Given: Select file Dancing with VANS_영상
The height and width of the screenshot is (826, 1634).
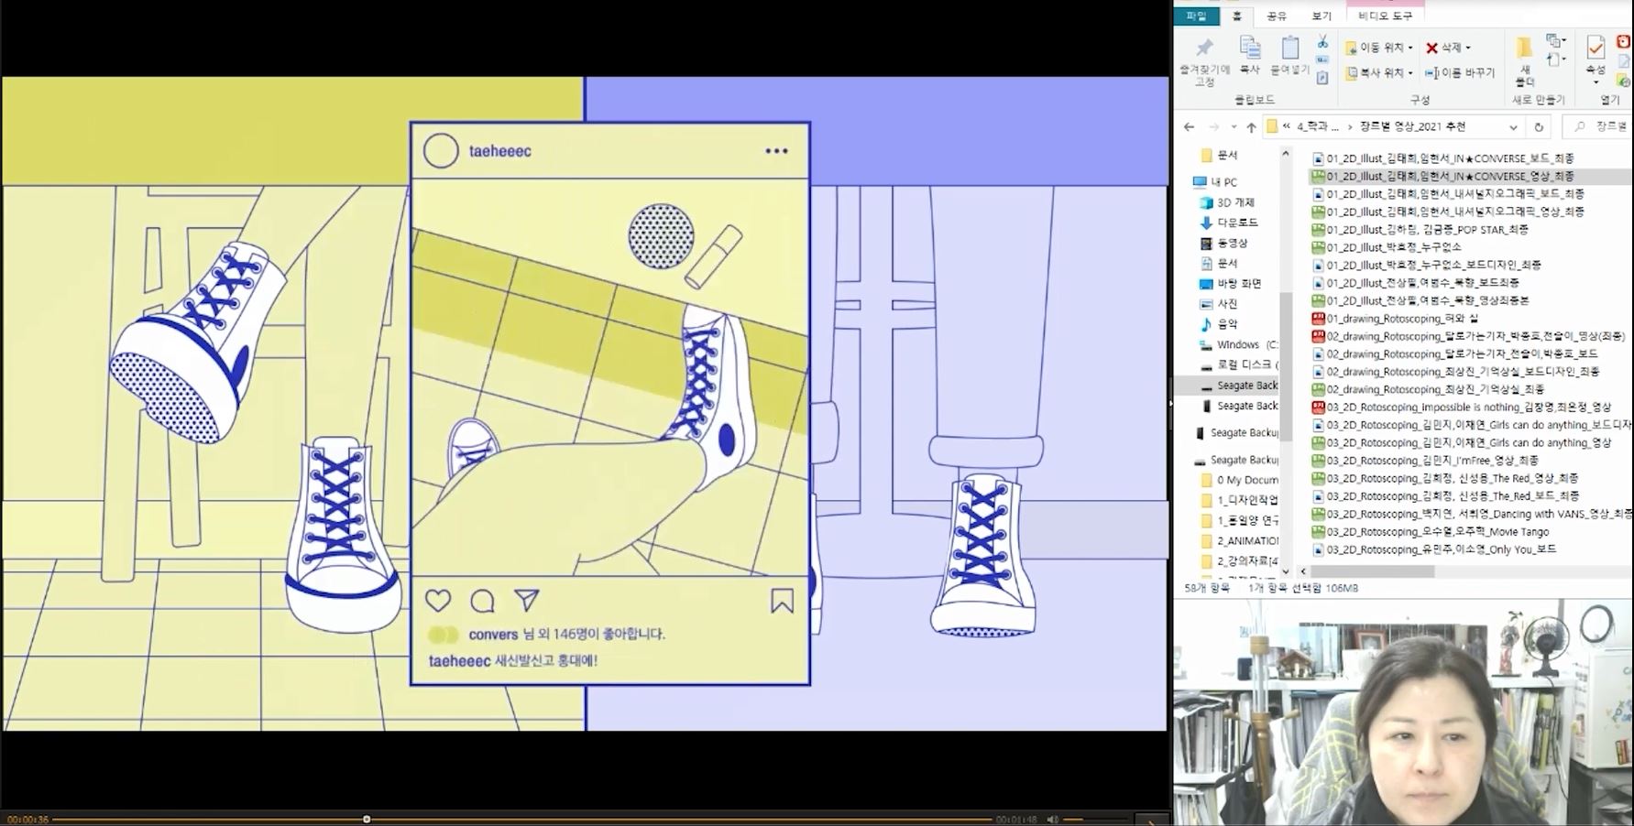Looking at the screenshot, I should 1472,514.
